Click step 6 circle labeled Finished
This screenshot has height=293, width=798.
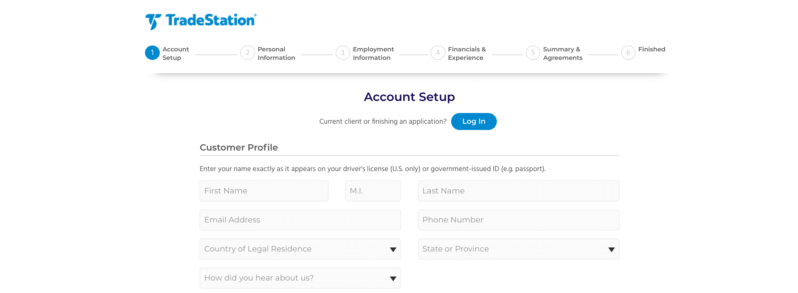[628, 53]
